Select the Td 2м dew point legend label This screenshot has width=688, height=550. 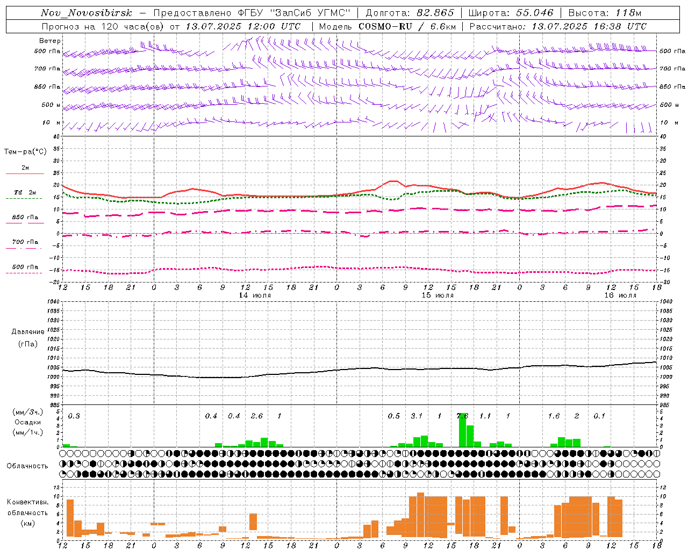[x=25, y=192]
